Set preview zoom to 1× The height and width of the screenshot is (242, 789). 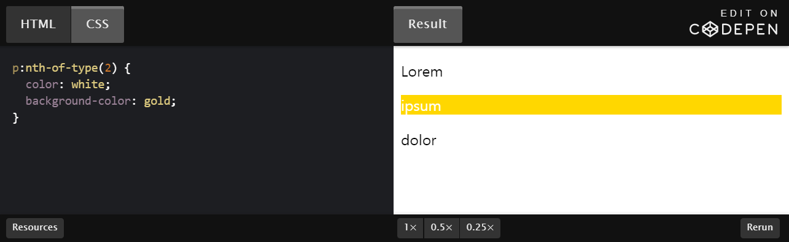pos(410,227)
